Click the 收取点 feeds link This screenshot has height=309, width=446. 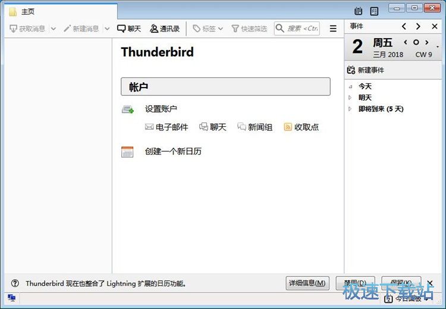point(301,127)
